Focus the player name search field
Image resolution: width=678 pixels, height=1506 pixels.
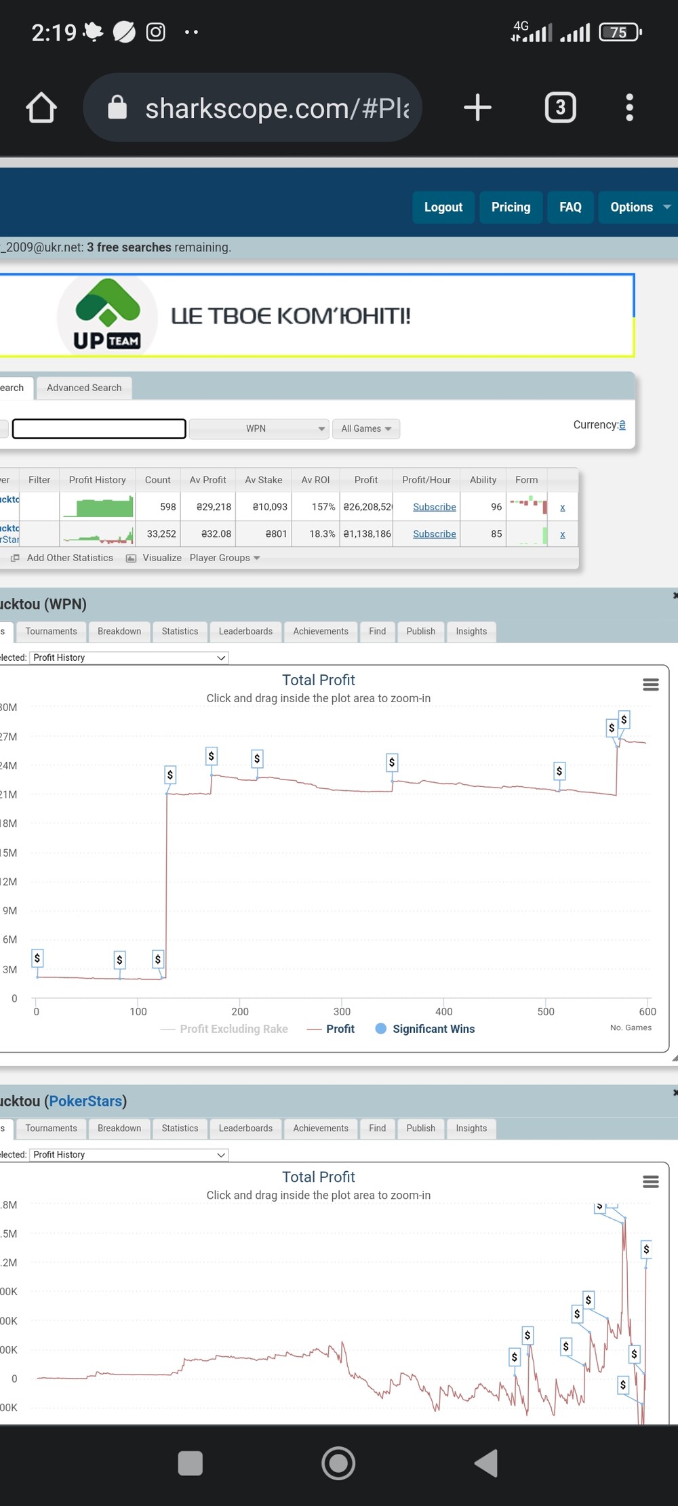point(99,428)
